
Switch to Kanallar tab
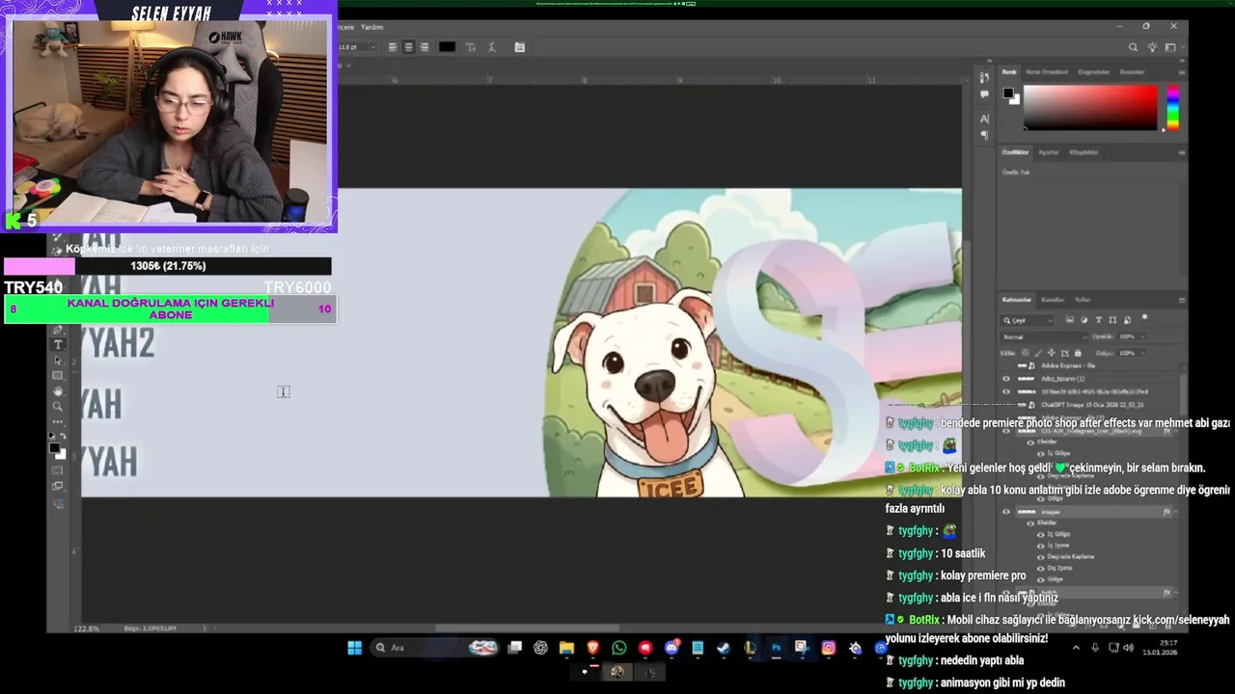coord(1053,300)
